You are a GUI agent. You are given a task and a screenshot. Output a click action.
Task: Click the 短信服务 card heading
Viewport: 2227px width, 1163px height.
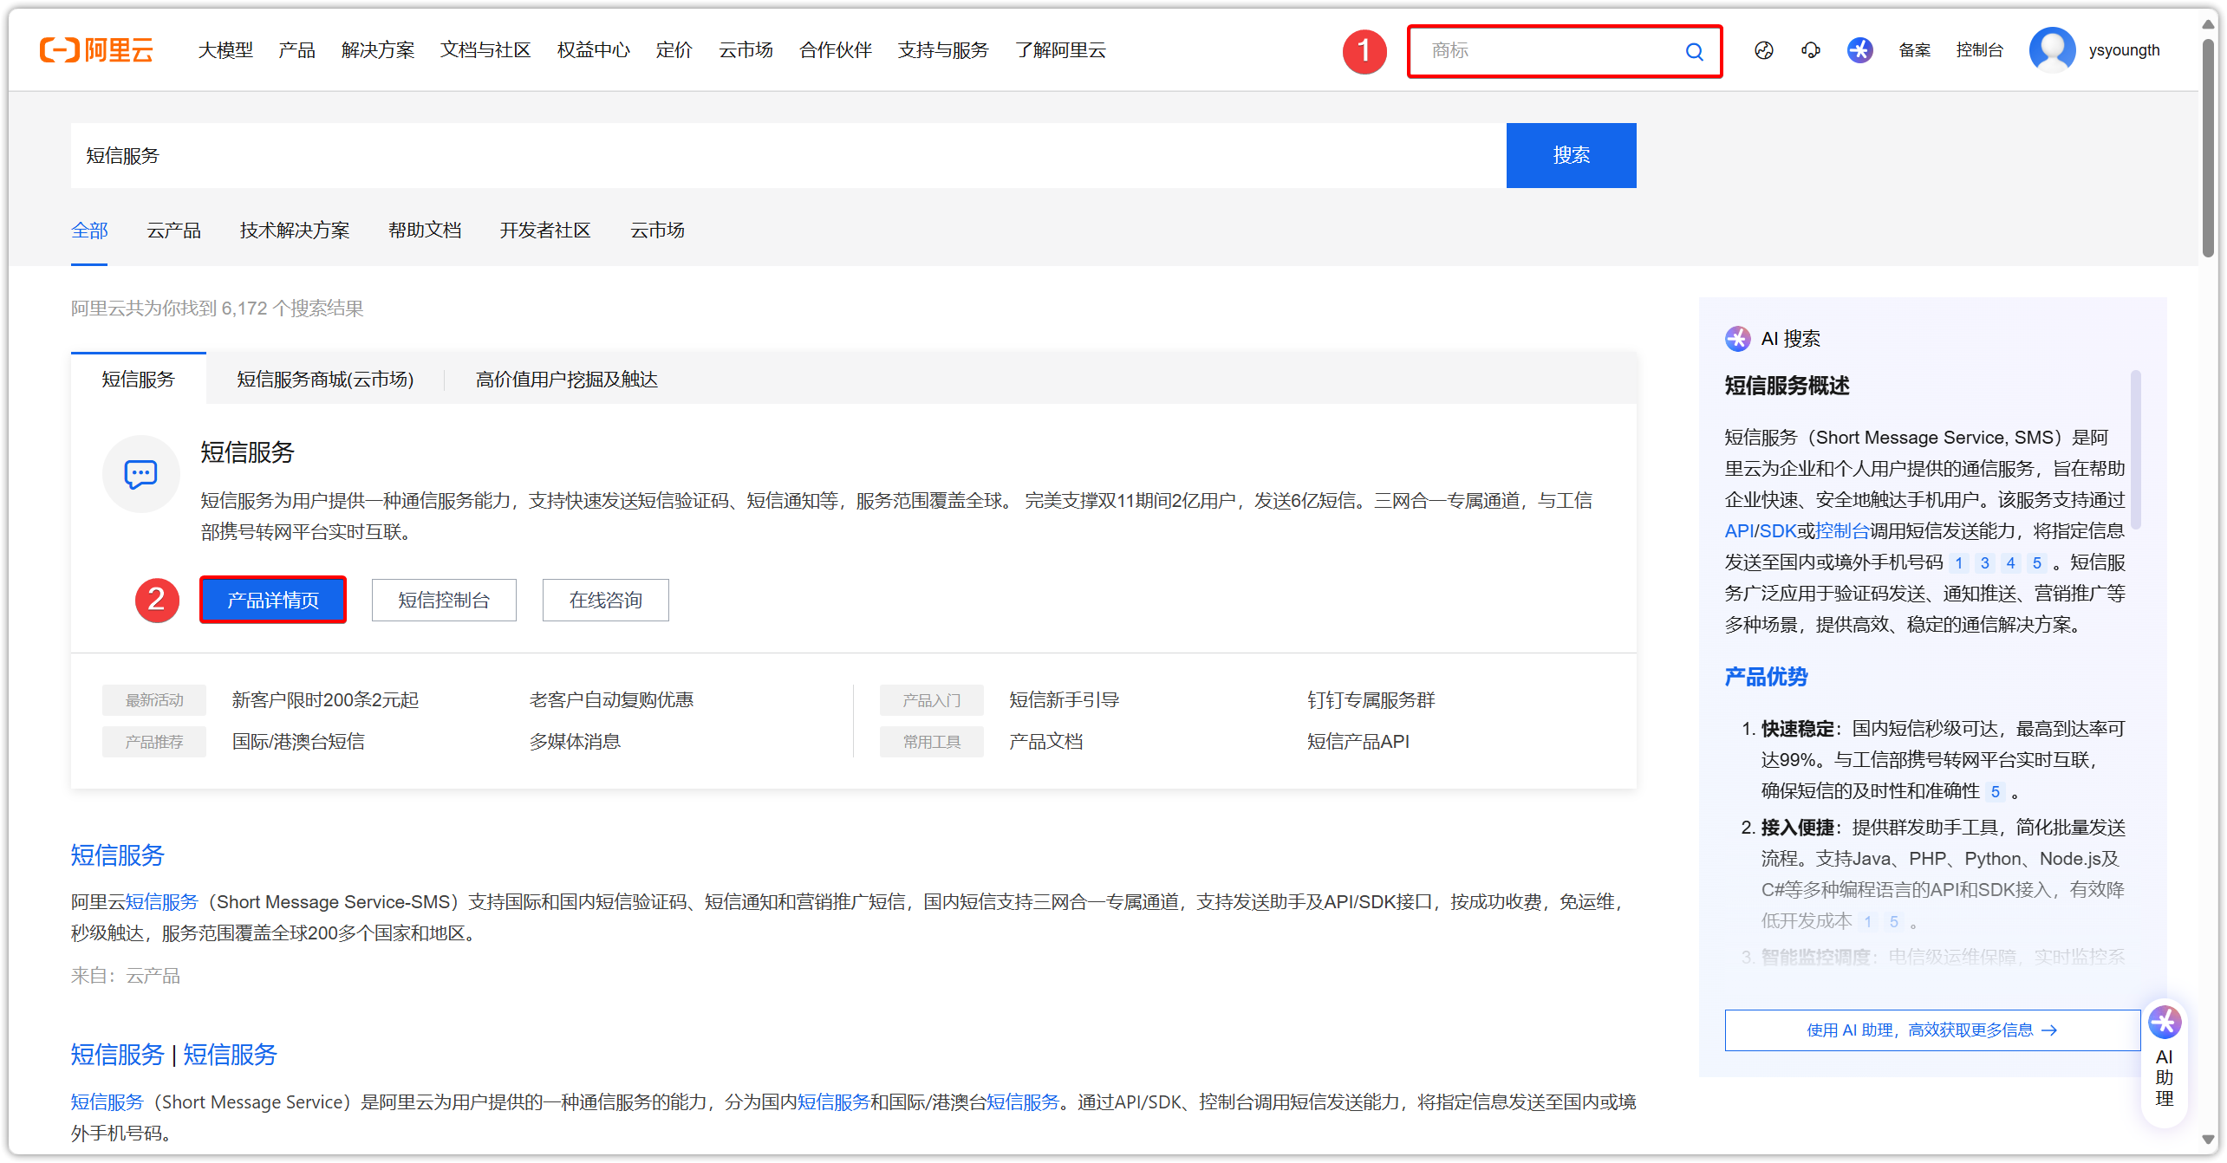coord(247,452)
